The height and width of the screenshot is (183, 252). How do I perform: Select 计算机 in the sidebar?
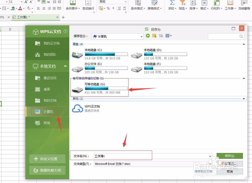47,112
